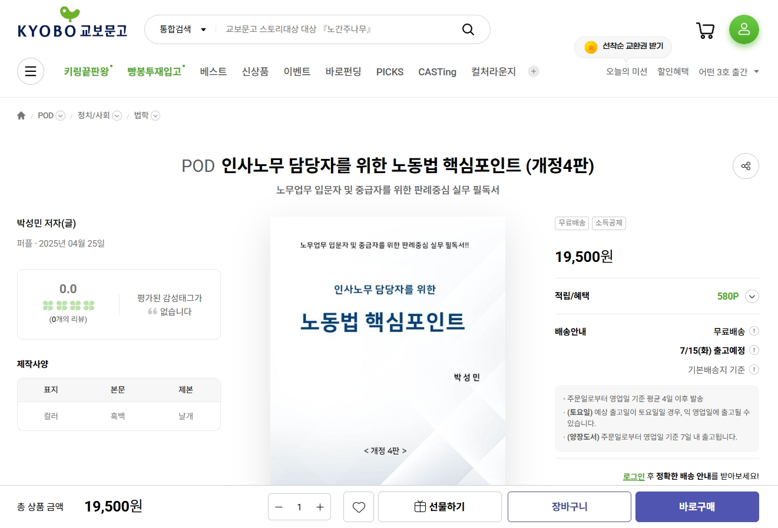
Task: Expand the 적립/혜택 points details
Action: 751,296
